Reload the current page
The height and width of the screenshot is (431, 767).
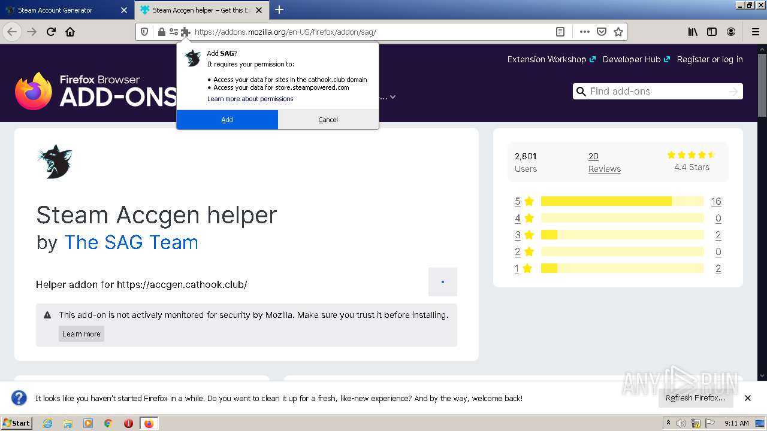[51, 32]
